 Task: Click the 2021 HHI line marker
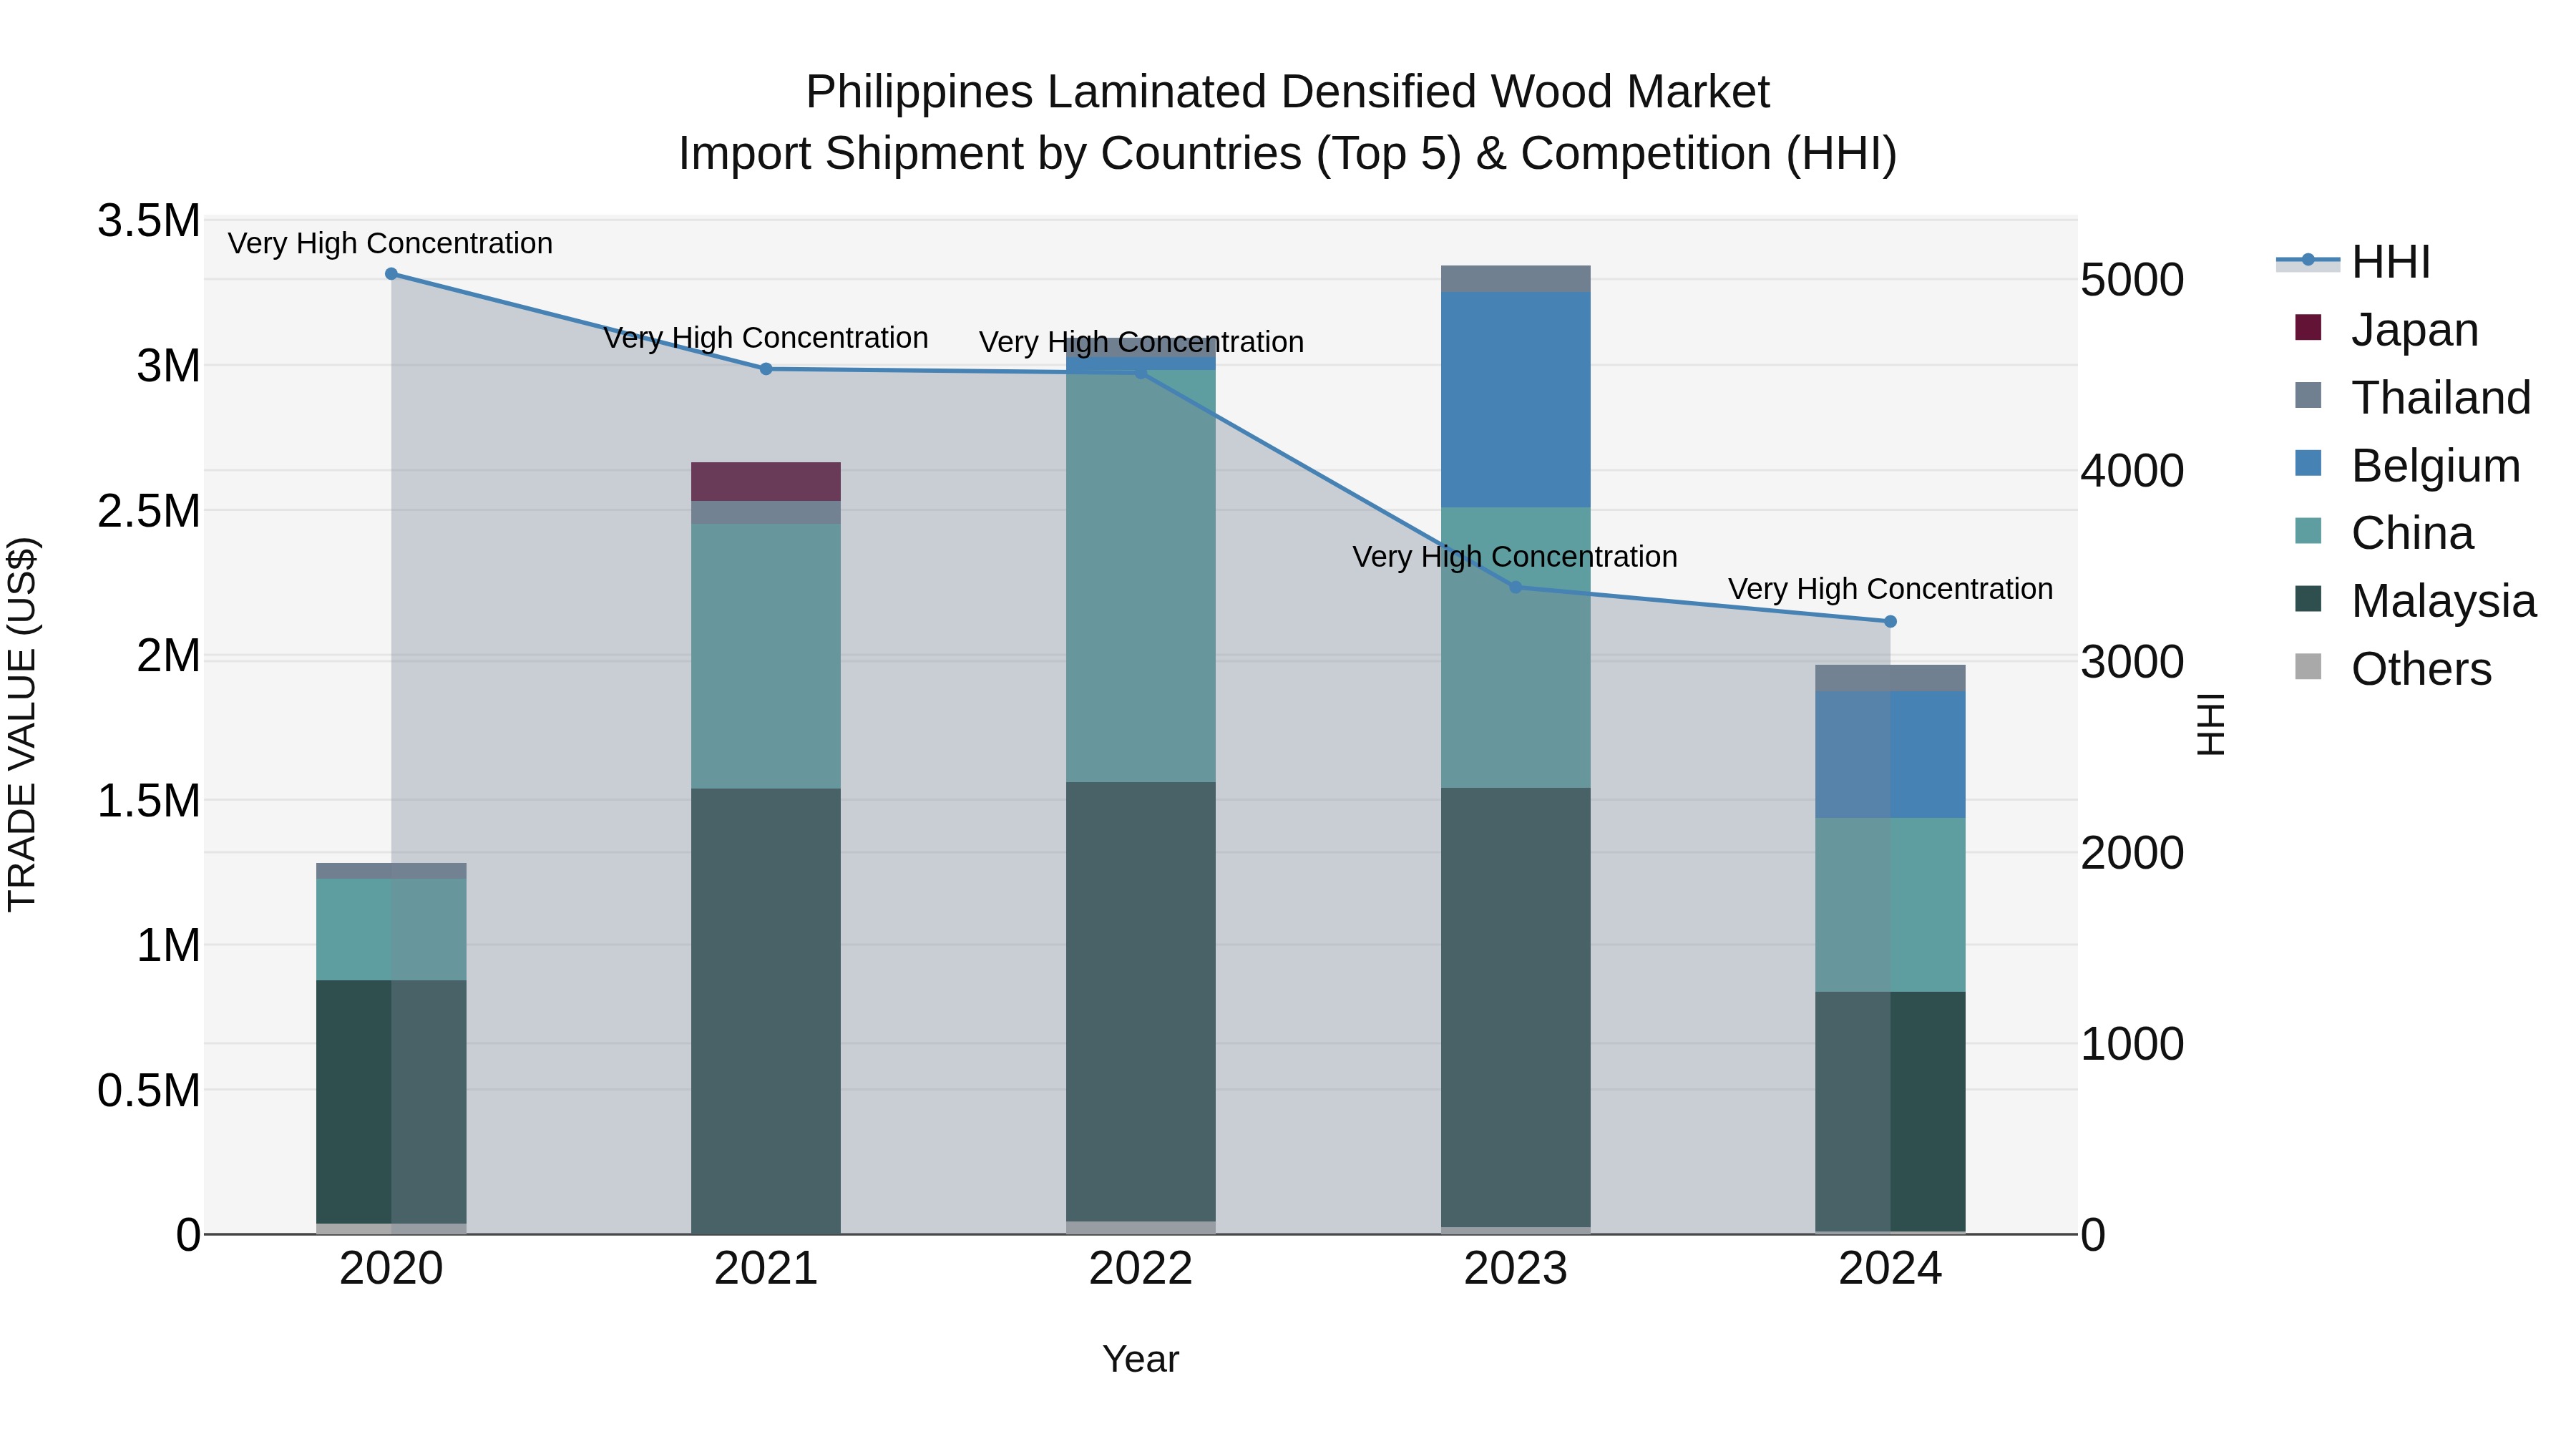coord(766,369)
